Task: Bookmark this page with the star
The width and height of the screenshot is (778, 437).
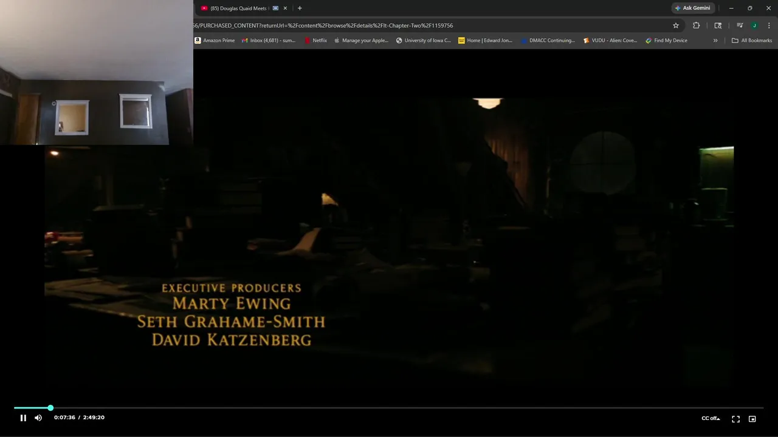Action: [x=676, y=25]
